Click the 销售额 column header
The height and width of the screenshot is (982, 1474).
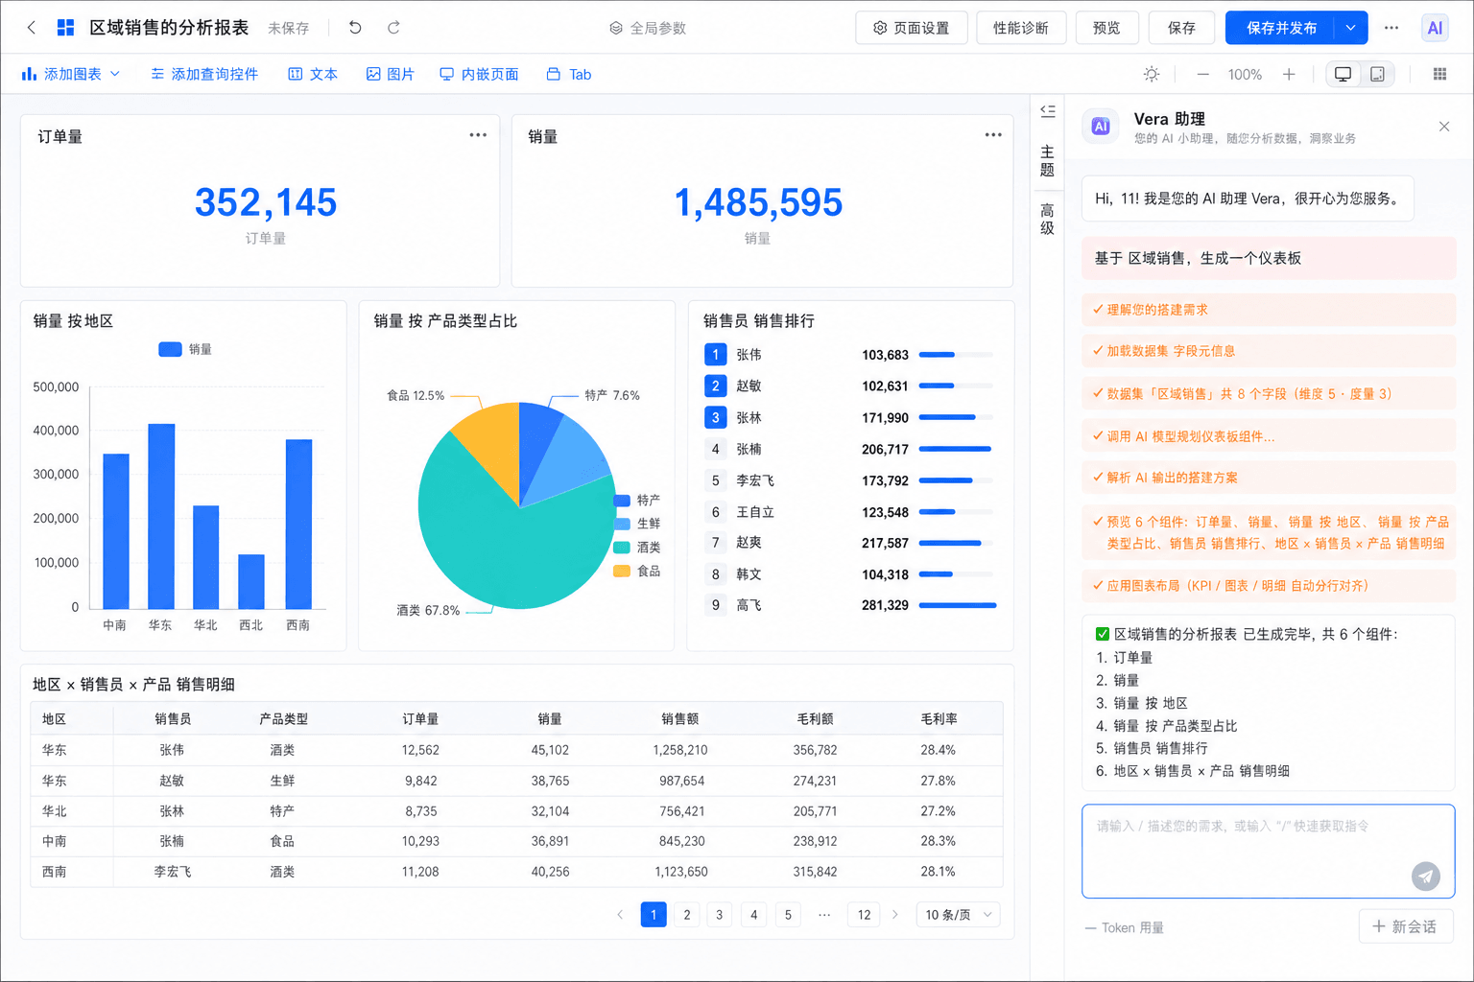[x=679, y=718]
